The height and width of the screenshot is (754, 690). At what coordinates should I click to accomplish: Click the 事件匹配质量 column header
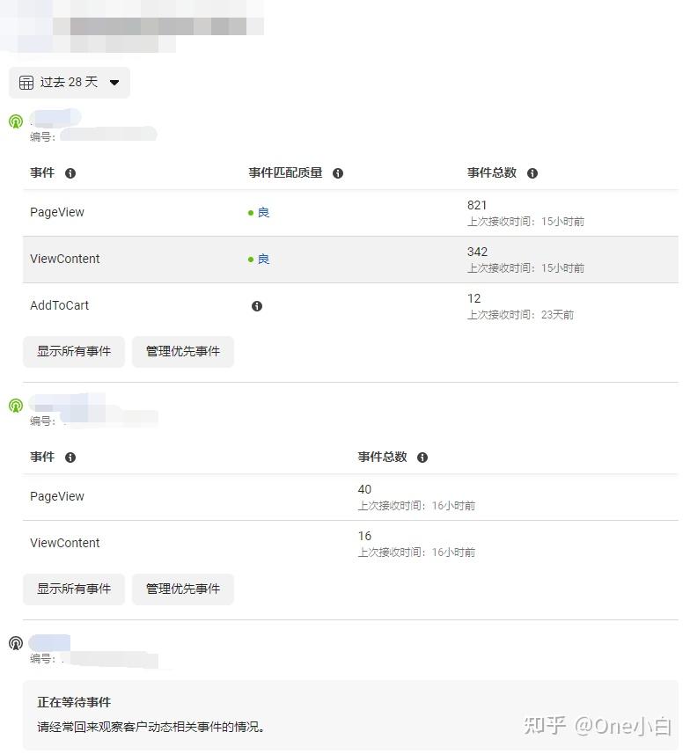click(285, 172)
